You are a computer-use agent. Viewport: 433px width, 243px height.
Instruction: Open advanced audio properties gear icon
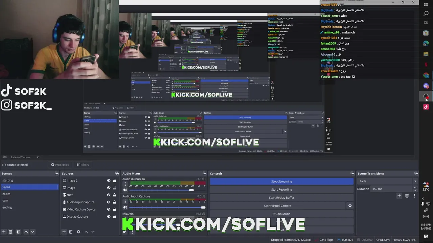point(124,232)
